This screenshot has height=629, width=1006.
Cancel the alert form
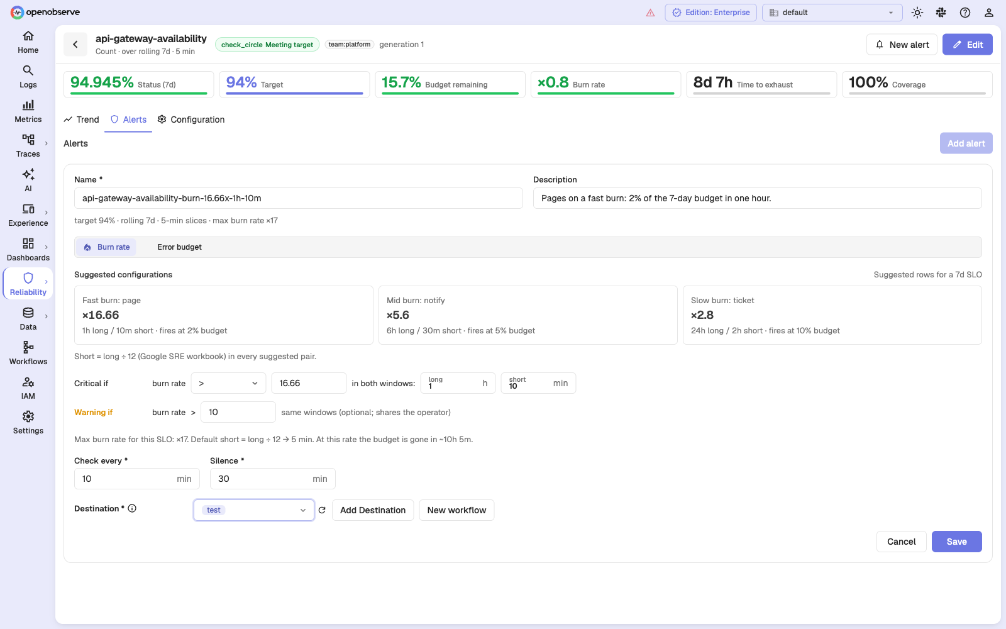click(x=901, y=542)
